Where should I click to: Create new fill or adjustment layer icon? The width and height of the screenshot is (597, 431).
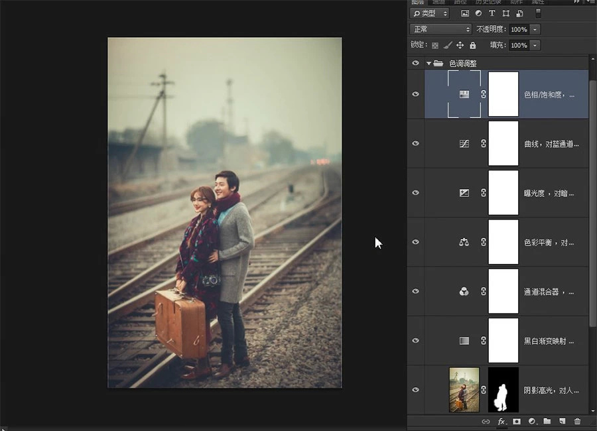532,421
